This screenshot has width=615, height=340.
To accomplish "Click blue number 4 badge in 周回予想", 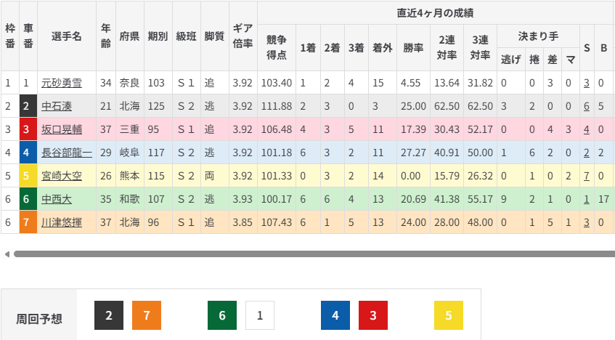I will click(x=335, y=315).
